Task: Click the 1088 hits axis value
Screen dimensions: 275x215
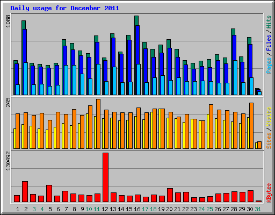Action: 8,21
